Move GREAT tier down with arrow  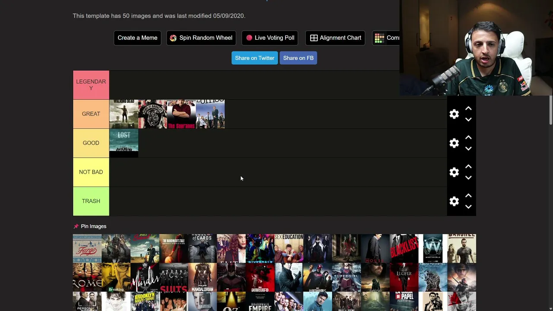[x=468, y=120]
